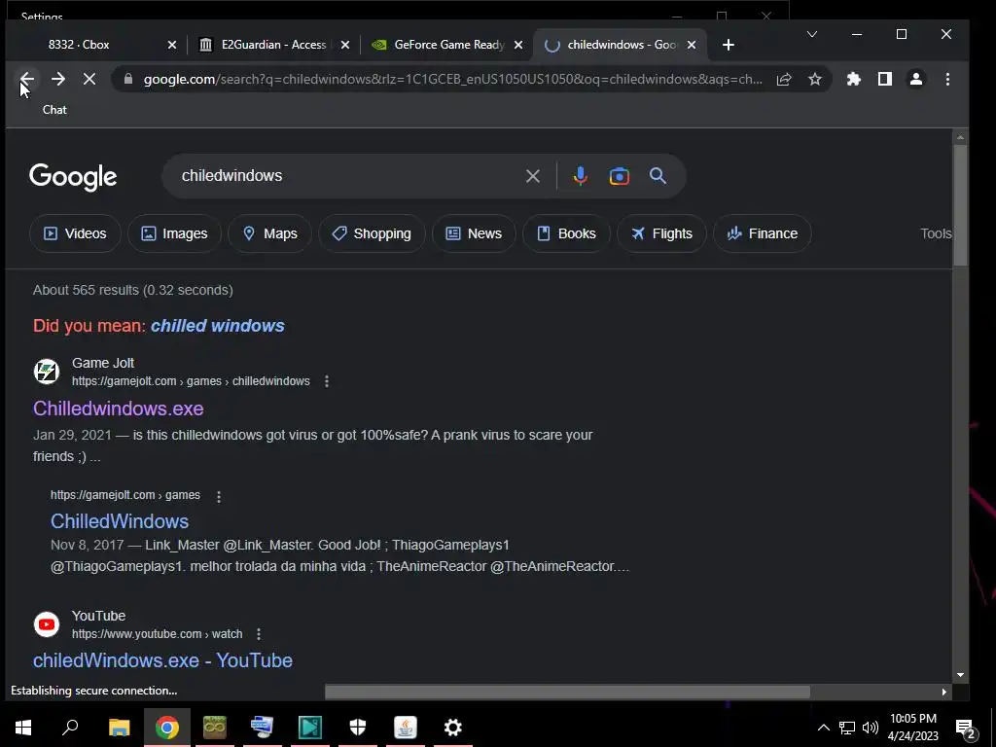The height and width of the screenshot is (747, 996).
Task: Open more options for Game Jolt result
Action: pos(327,381)
